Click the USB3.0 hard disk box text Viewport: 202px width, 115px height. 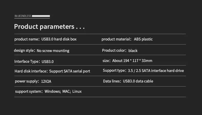click(x=59, y=39)
